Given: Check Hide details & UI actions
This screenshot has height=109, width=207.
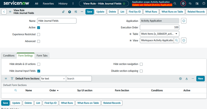Looking at the screenshot, I should [x=39, y=64].
